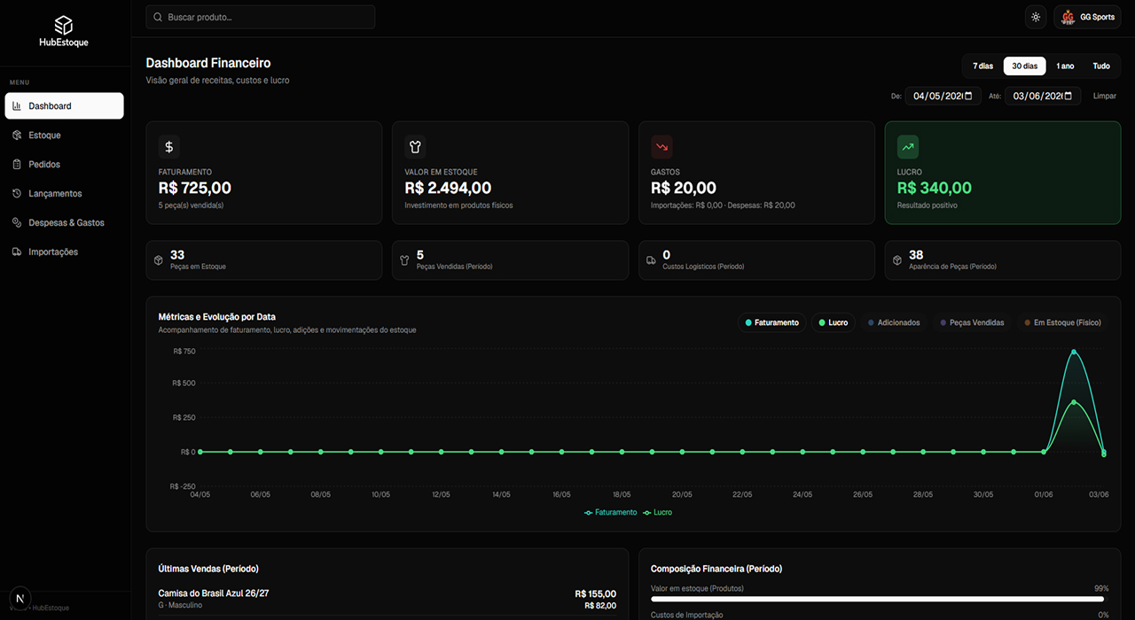This screenshot has width=1135, height=620.
Task: Select the 30 dias period tab
Action: 1024,66
